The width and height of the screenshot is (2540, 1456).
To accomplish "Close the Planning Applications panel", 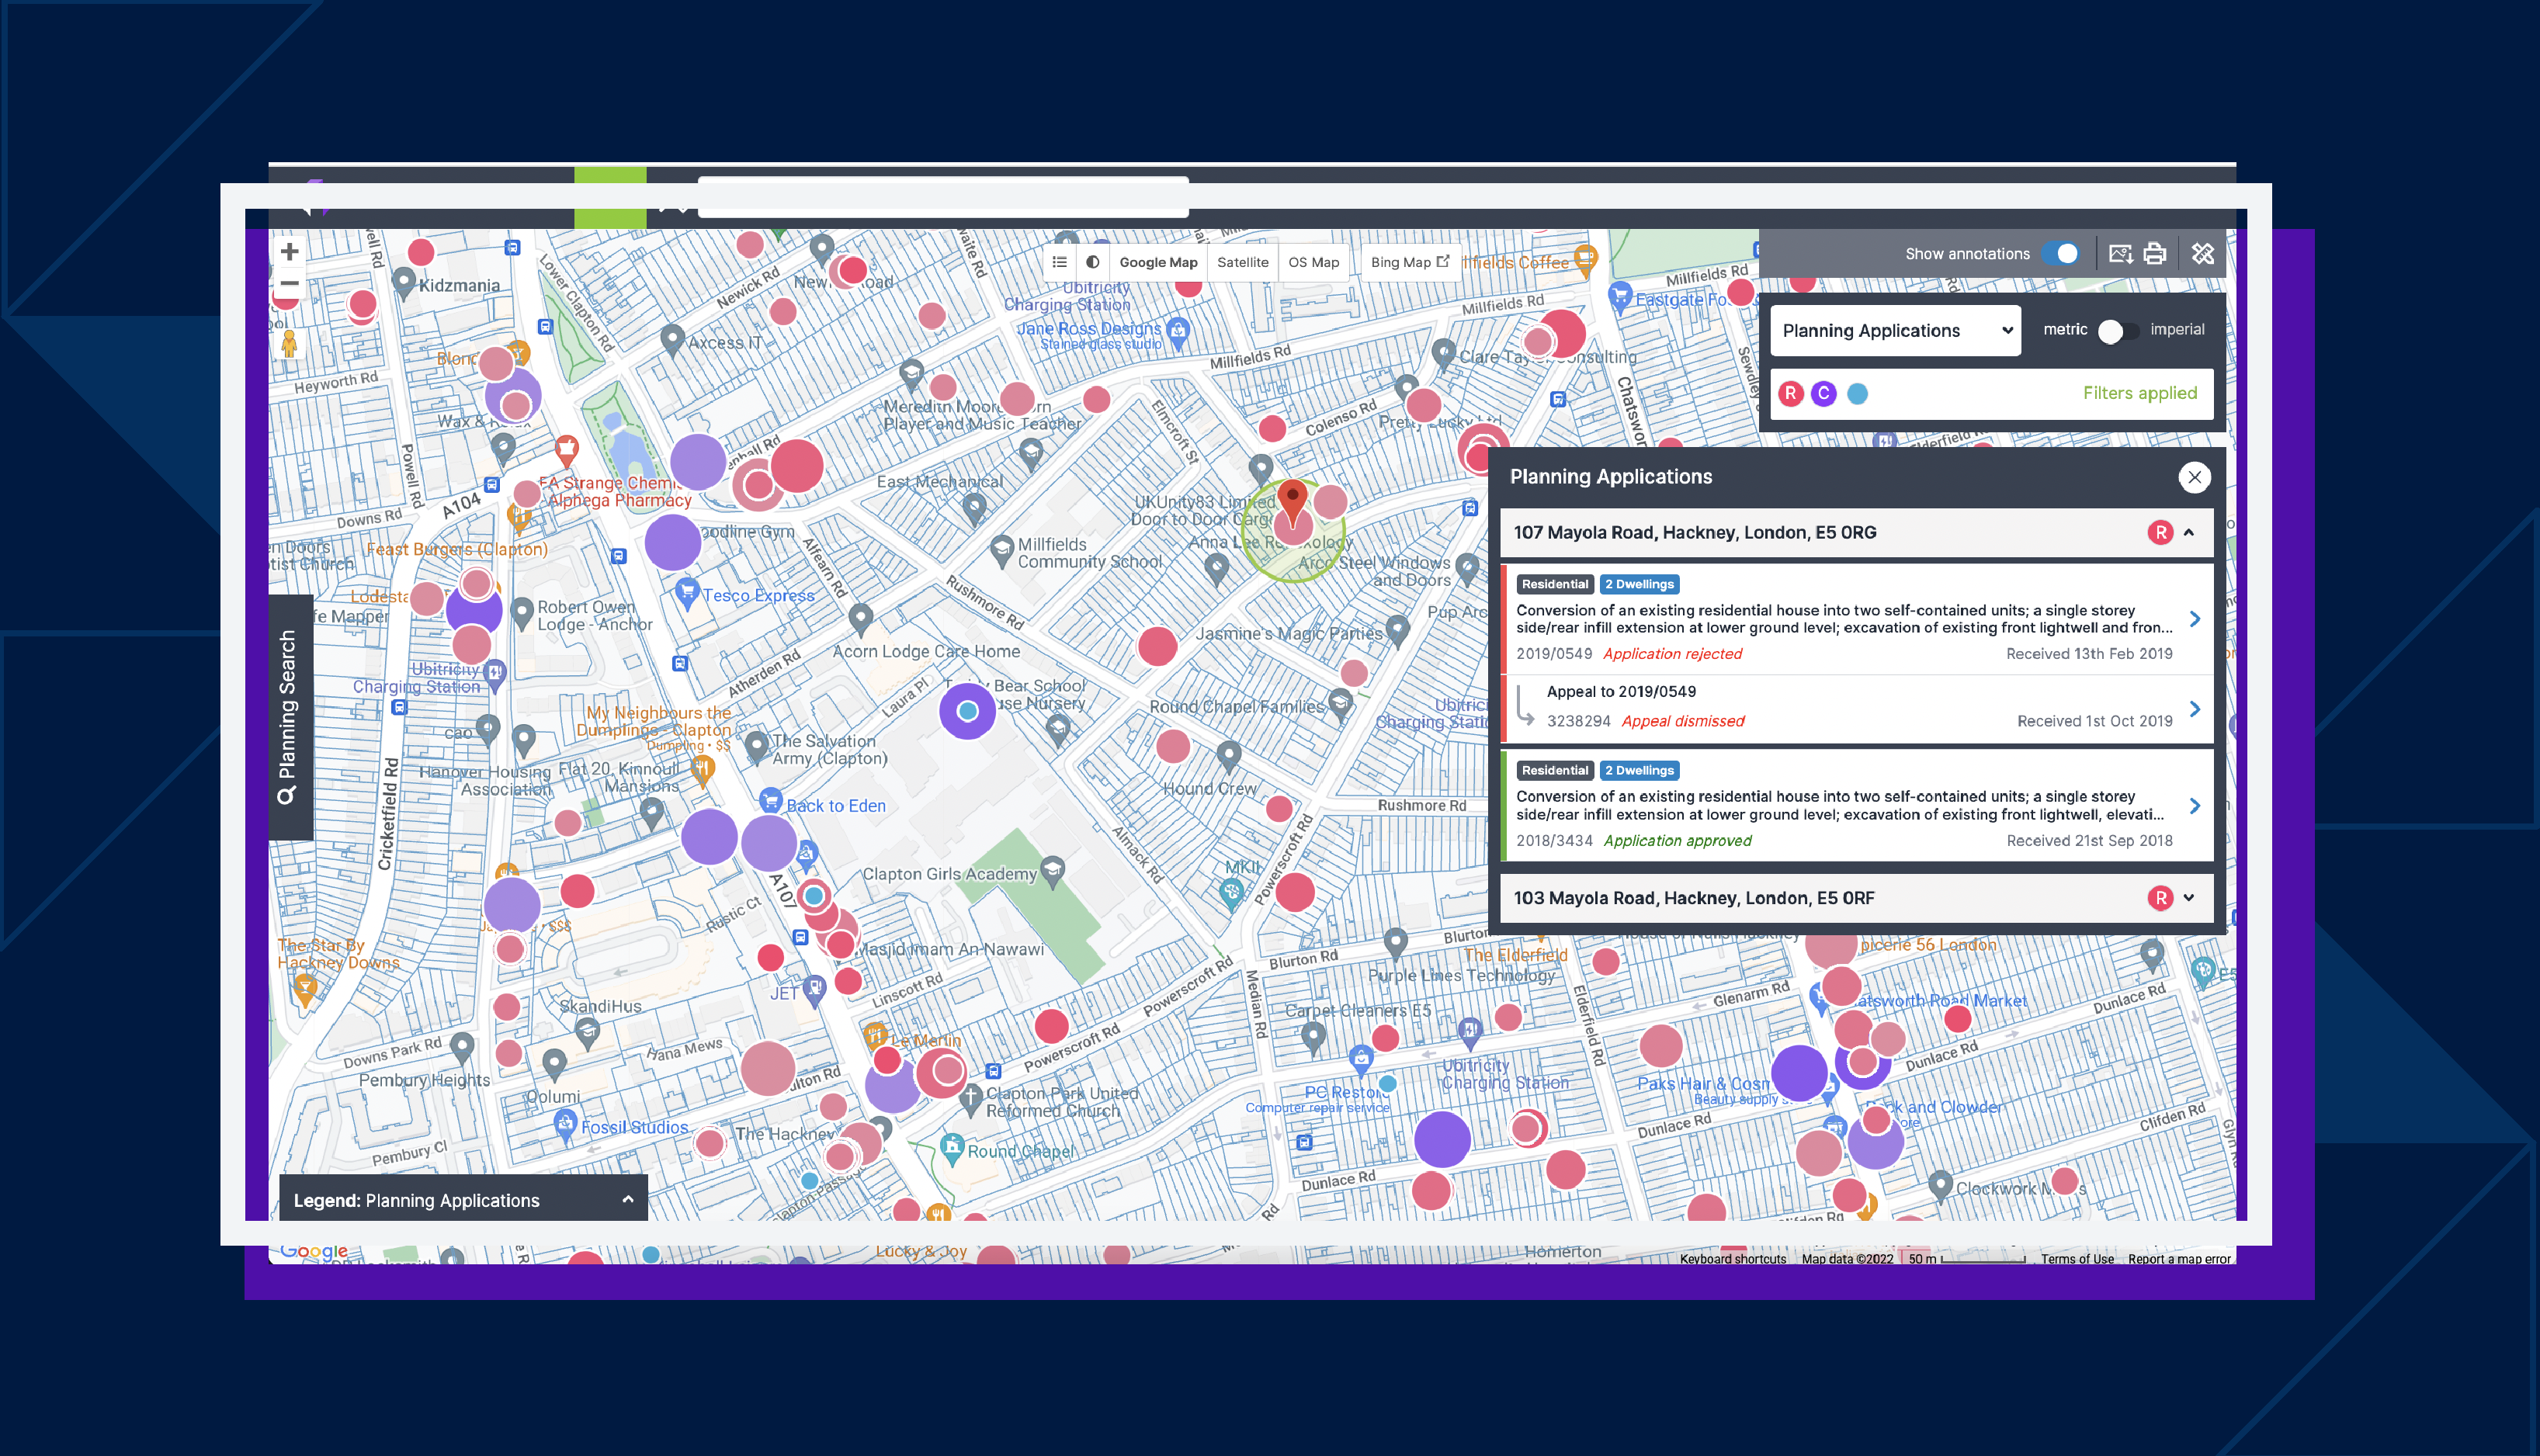I will 2194,477.
